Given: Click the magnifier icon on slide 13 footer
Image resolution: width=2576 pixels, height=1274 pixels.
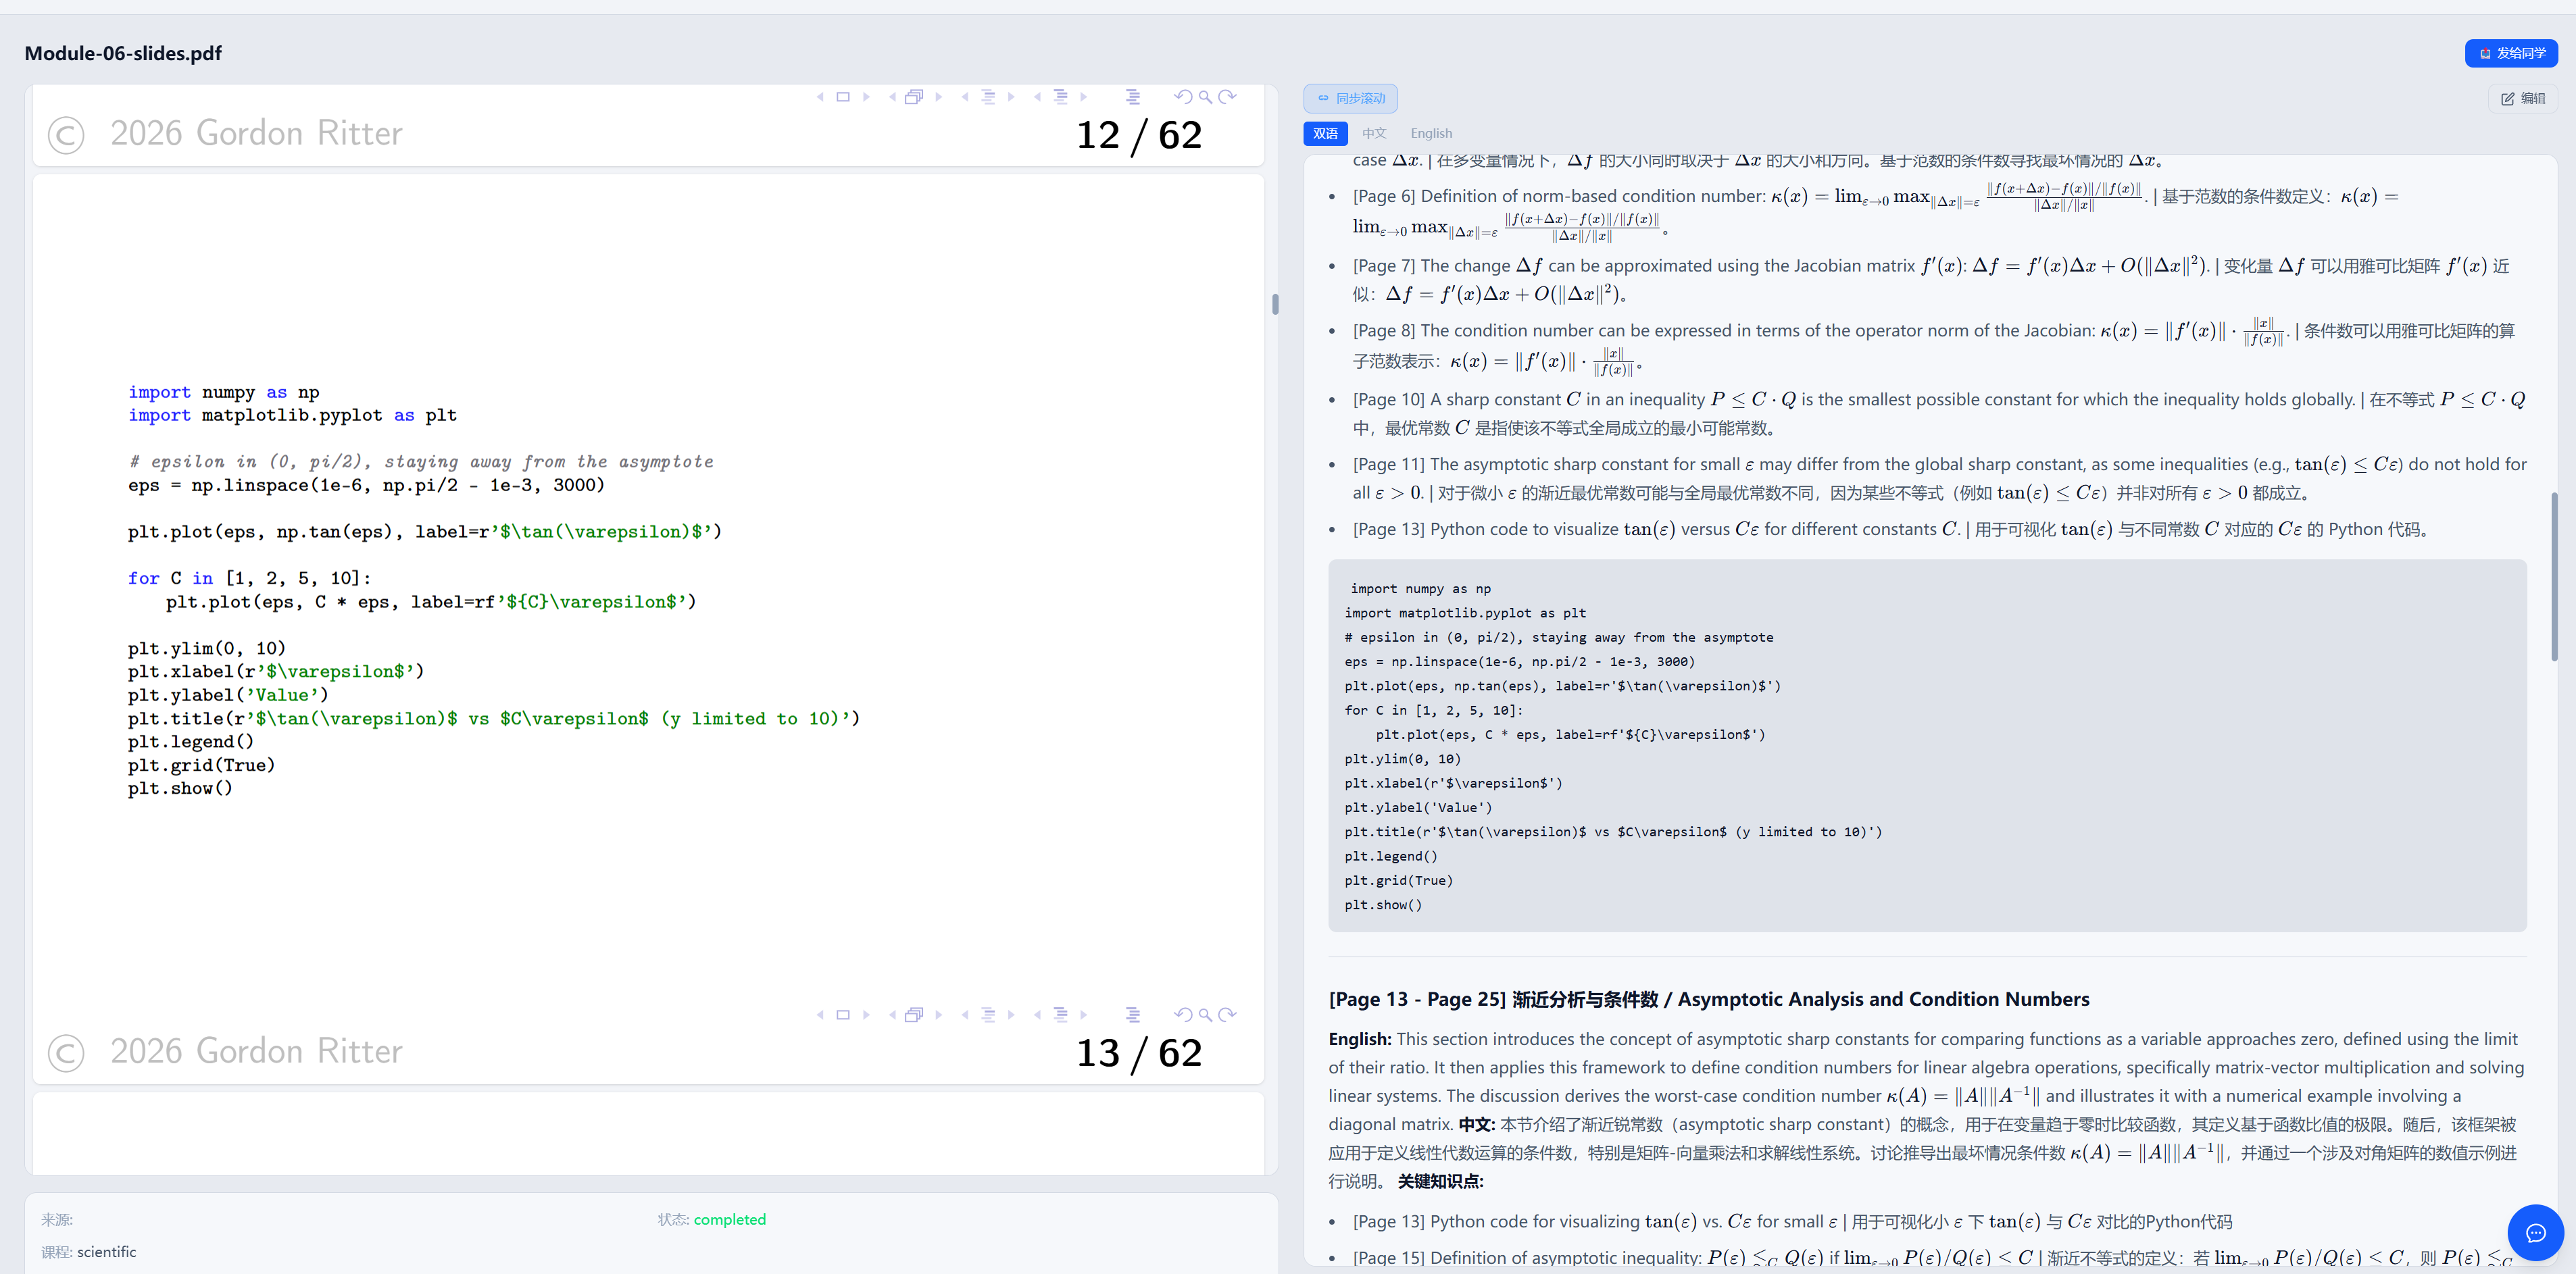Looking at the screenshot, I should [x=1205, y=1015].
